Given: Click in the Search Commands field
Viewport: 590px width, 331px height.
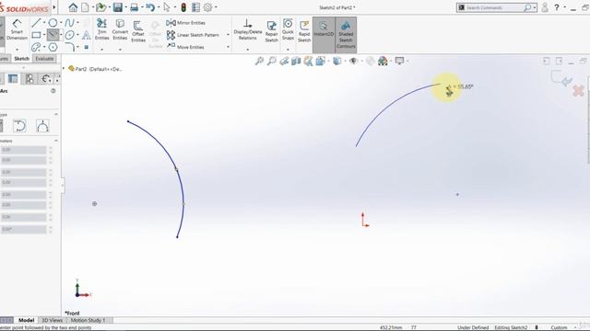Looking at the screenshot, I should 493,7.
